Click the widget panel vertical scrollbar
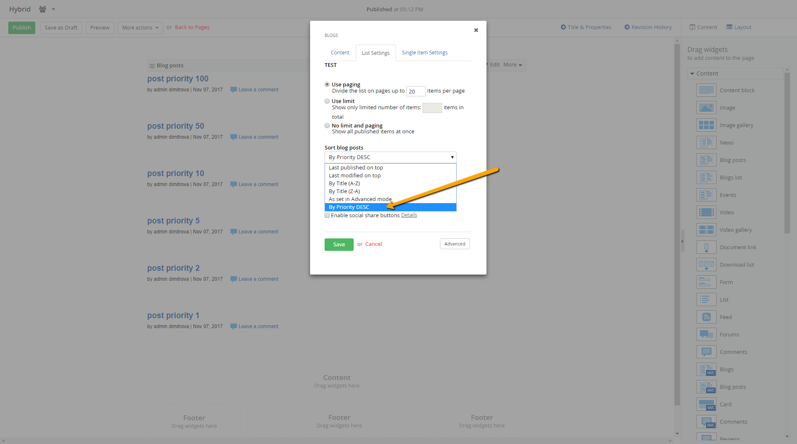The width and height of the screenshot is (797, 444). 787,154
